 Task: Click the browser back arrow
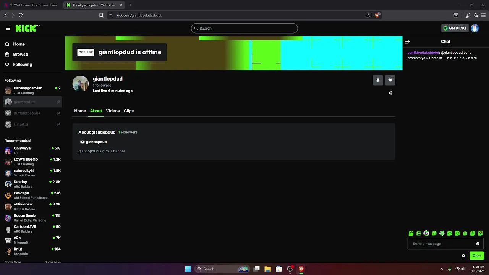pos(6,15)
